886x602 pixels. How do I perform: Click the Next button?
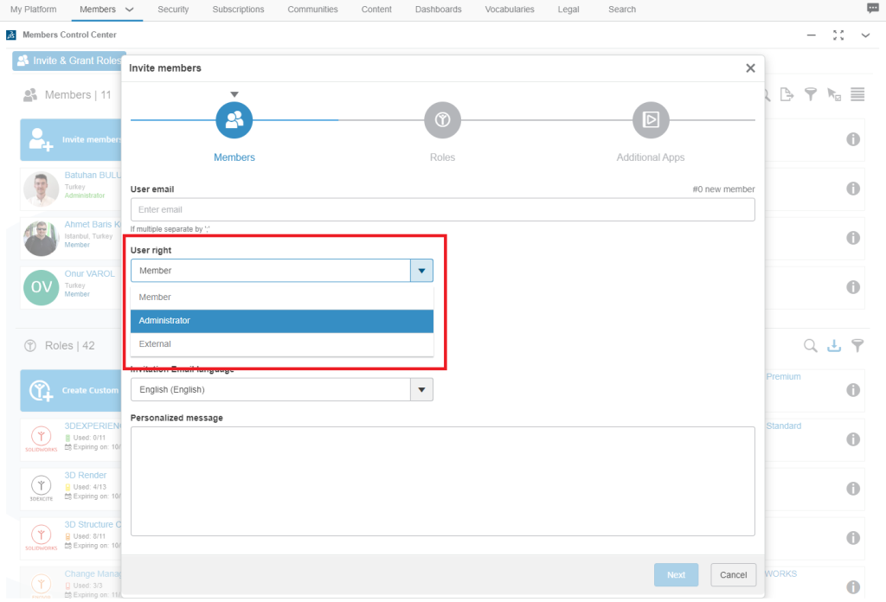click(x=676, y=575)
